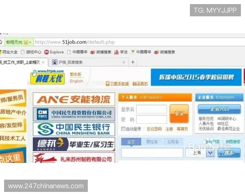
Task: Switch to the 沪指_百度搜索 tab
Action: coord(89,62)
